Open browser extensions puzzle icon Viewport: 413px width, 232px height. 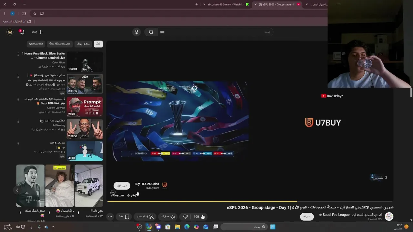coord(24,14)
